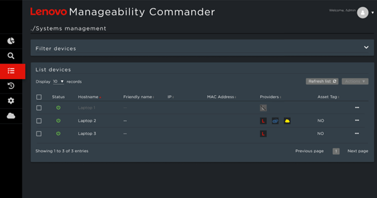Click the Intel provider icon for Laptop 2

pyautogui.click(x=275, y=121)
